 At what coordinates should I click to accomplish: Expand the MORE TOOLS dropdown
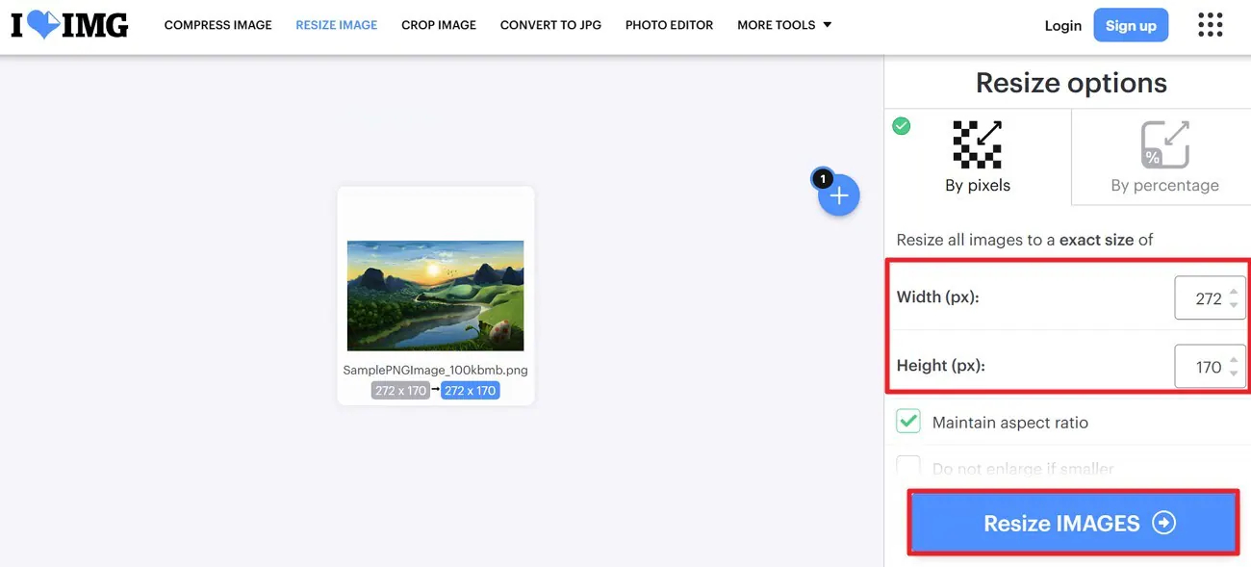point(784,25)
